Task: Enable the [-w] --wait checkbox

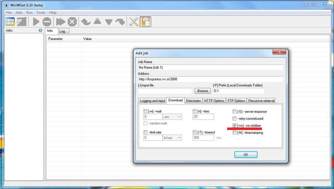Action: tap(145, 111)
